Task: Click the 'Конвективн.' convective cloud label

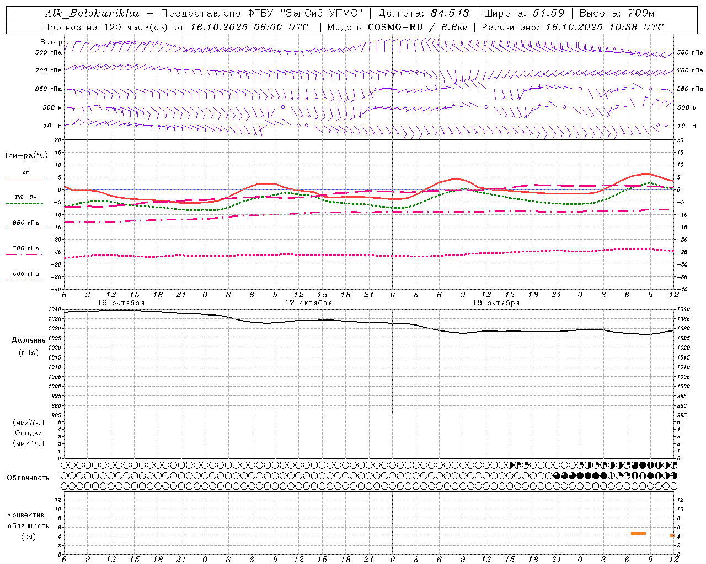Action: tap(28, 515)
